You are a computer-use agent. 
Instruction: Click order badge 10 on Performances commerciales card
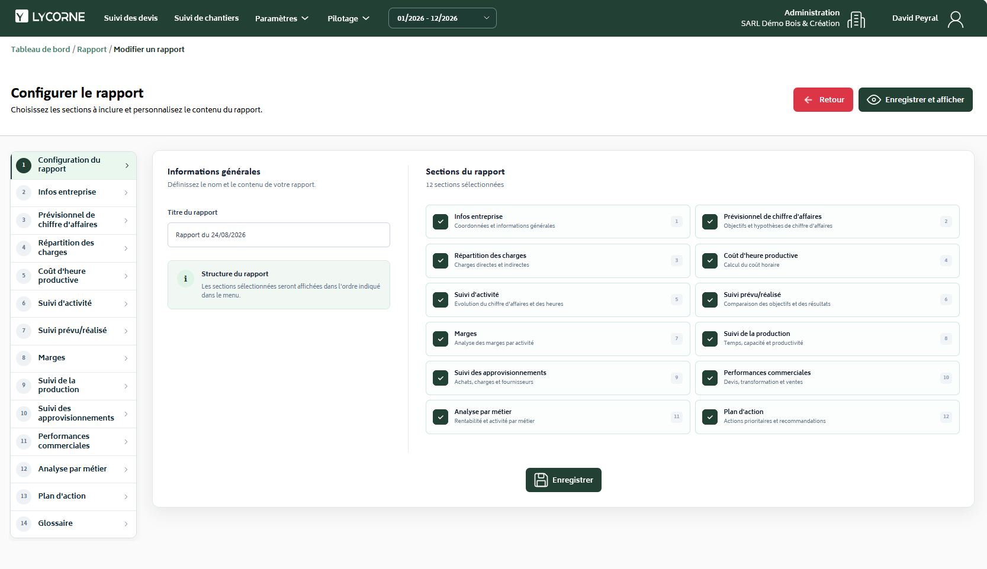point(946,378)
